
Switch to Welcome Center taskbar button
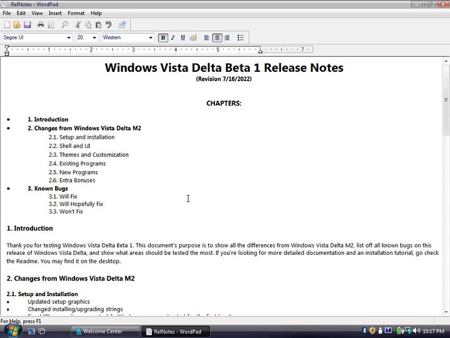tap(105, 331)
